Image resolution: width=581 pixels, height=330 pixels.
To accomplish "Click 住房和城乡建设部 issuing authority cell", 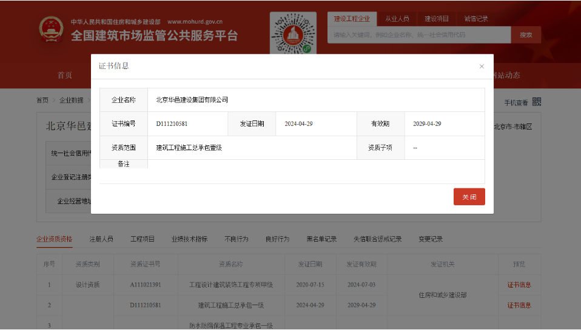I will [442, 295].
